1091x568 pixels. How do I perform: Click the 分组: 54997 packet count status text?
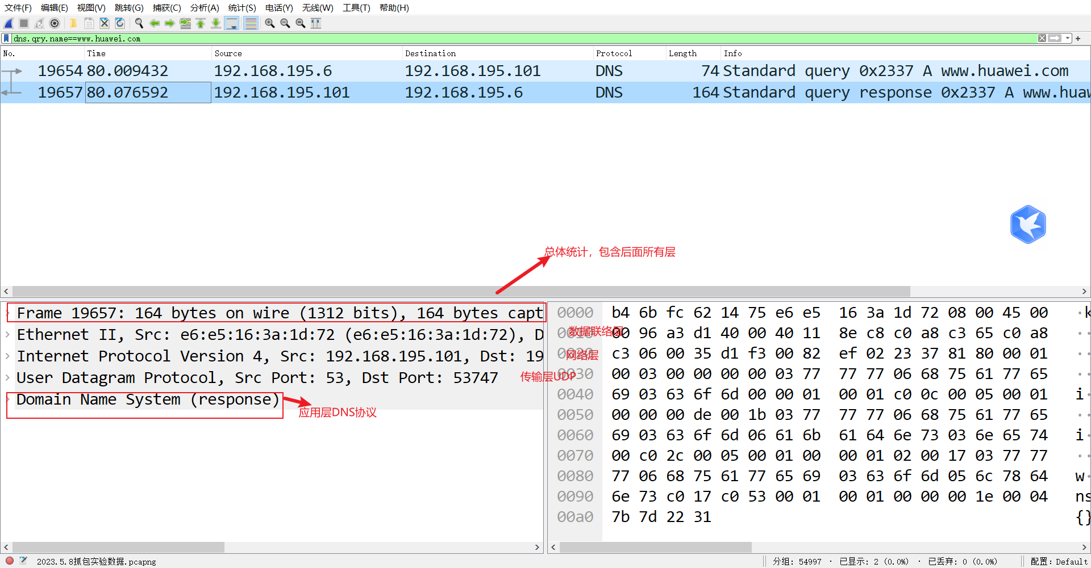click(x=797, y=561)
